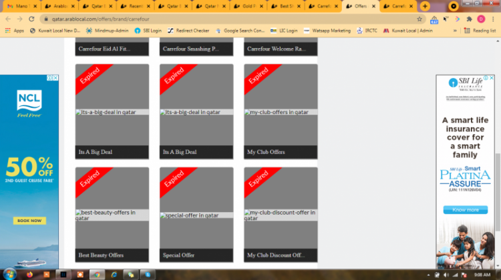This screenshot has width=501, height=280.
Task: Open the Extensions puzzle-piece menu
Action: (469, 19)
